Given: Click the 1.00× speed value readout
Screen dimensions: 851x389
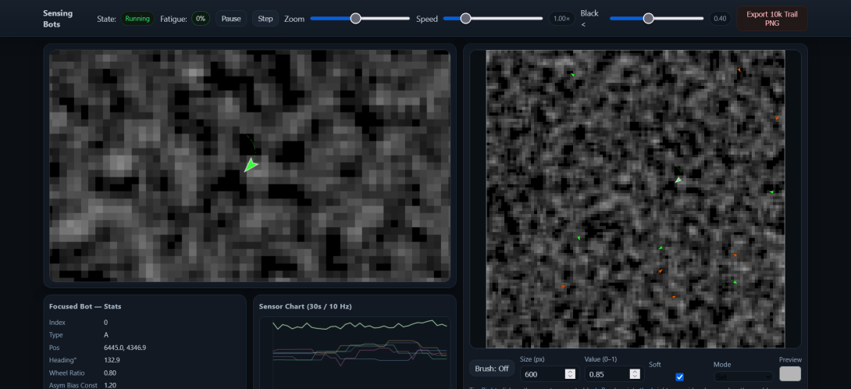Looking at the screenshot, I should (x=561, y=19).
